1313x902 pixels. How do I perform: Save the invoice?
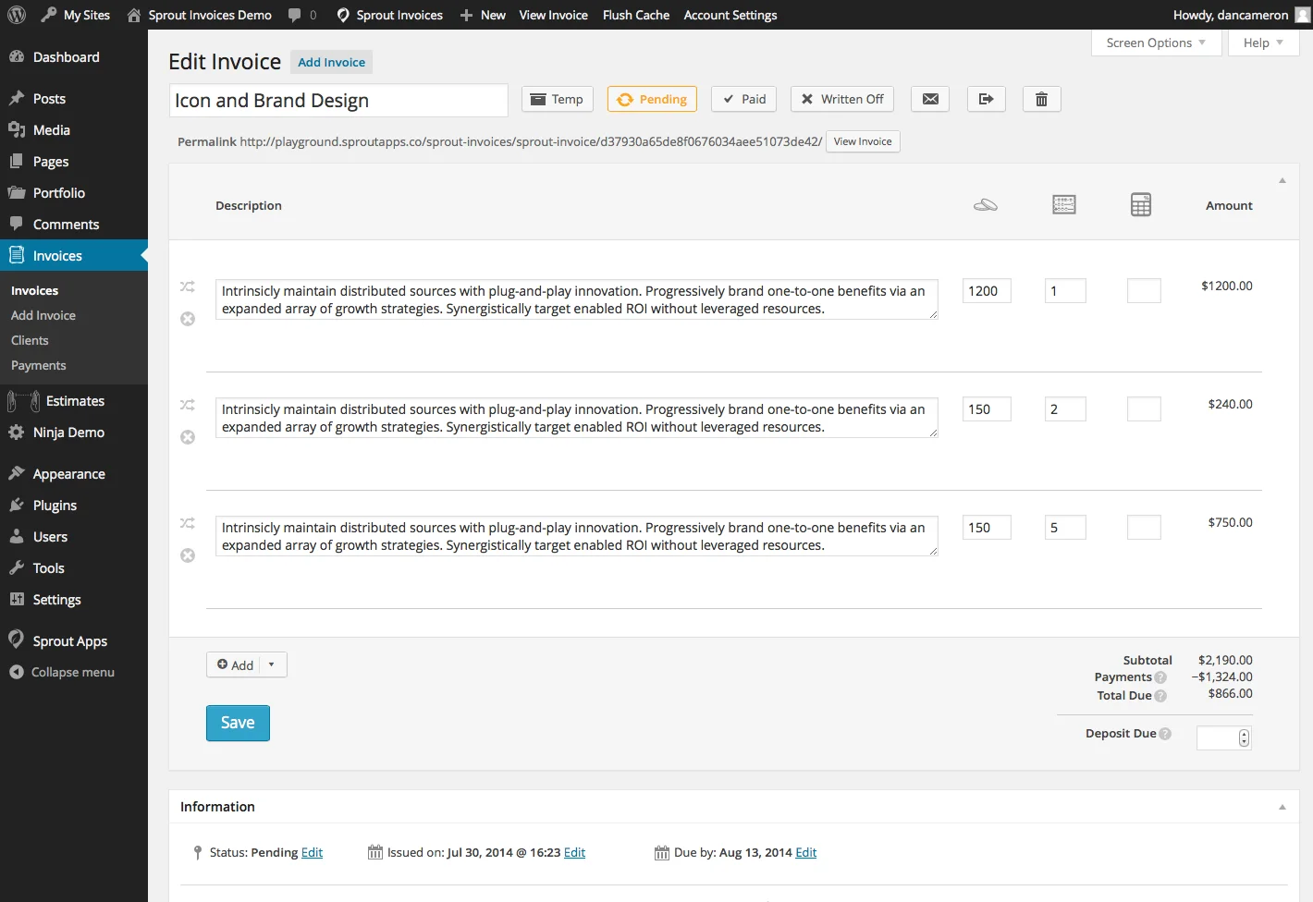(238, 723)
